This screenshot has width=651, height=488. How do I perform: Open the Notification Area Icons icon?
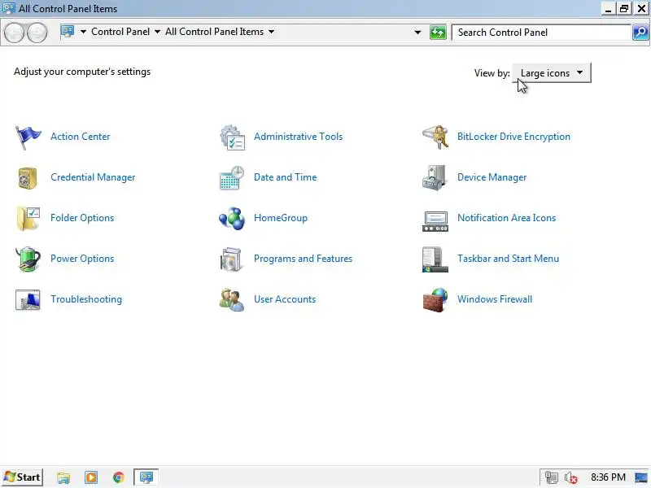tap(435, 220)
